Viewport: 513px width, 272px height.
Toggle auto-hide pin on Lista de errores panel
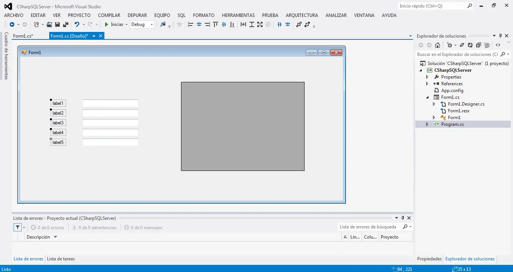[x=403, y=218]
